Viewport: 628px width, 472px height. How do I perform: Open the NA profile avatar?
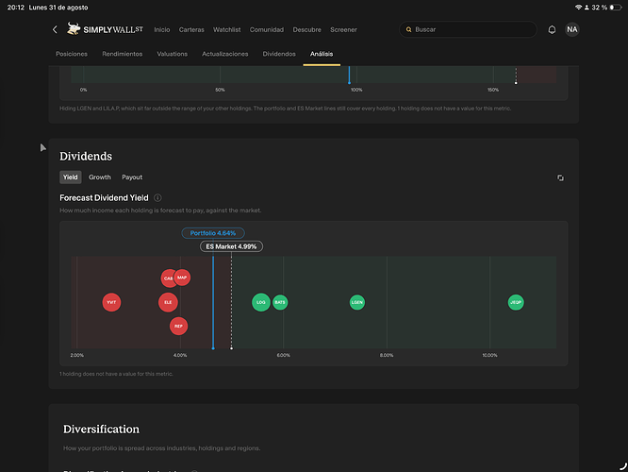point(572,29)
